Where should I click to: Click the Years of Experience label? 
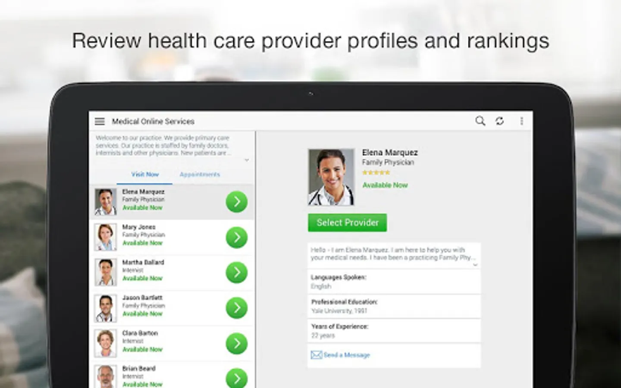[x=340, y=326]
